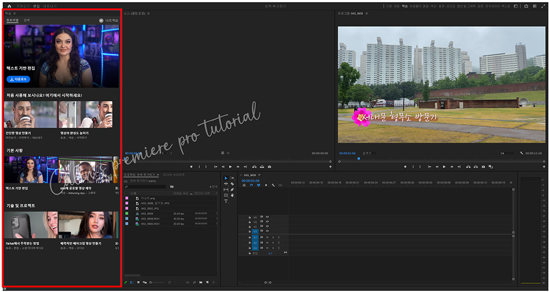The image size is (549, 292).
Task: Click Export Frame camera in Source monitor
Action: [269, 167]
